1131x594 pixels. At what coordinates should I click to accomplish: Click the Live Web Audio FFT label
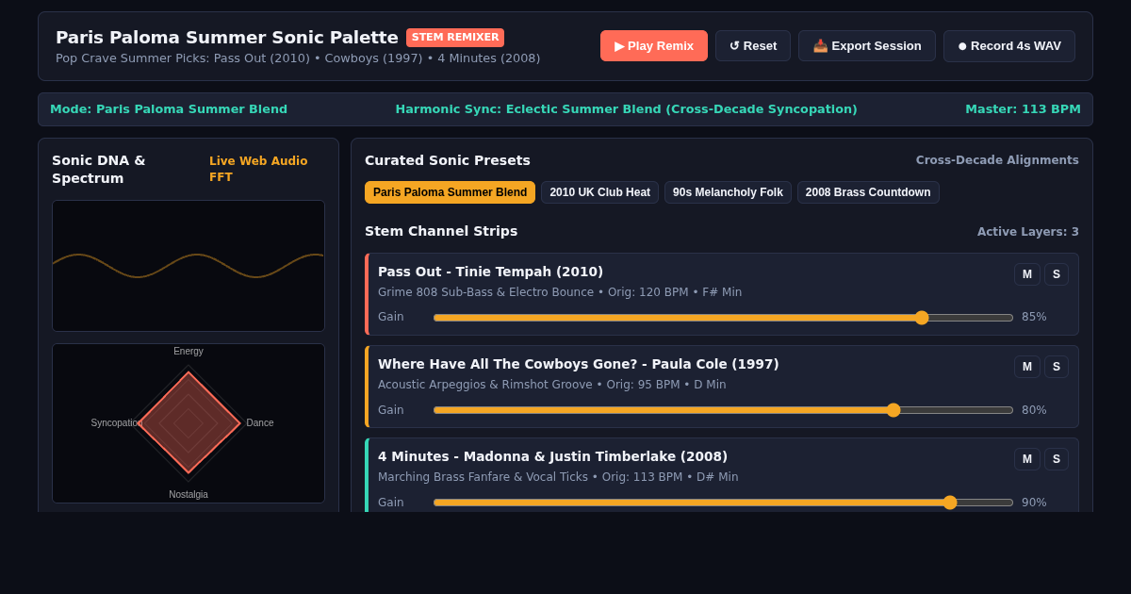tap(258, 169)
